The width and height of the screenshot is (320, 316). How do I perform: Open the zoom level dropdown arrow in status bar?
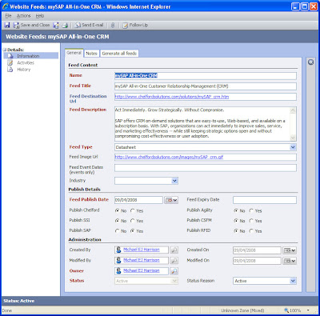tap(309, 310)
